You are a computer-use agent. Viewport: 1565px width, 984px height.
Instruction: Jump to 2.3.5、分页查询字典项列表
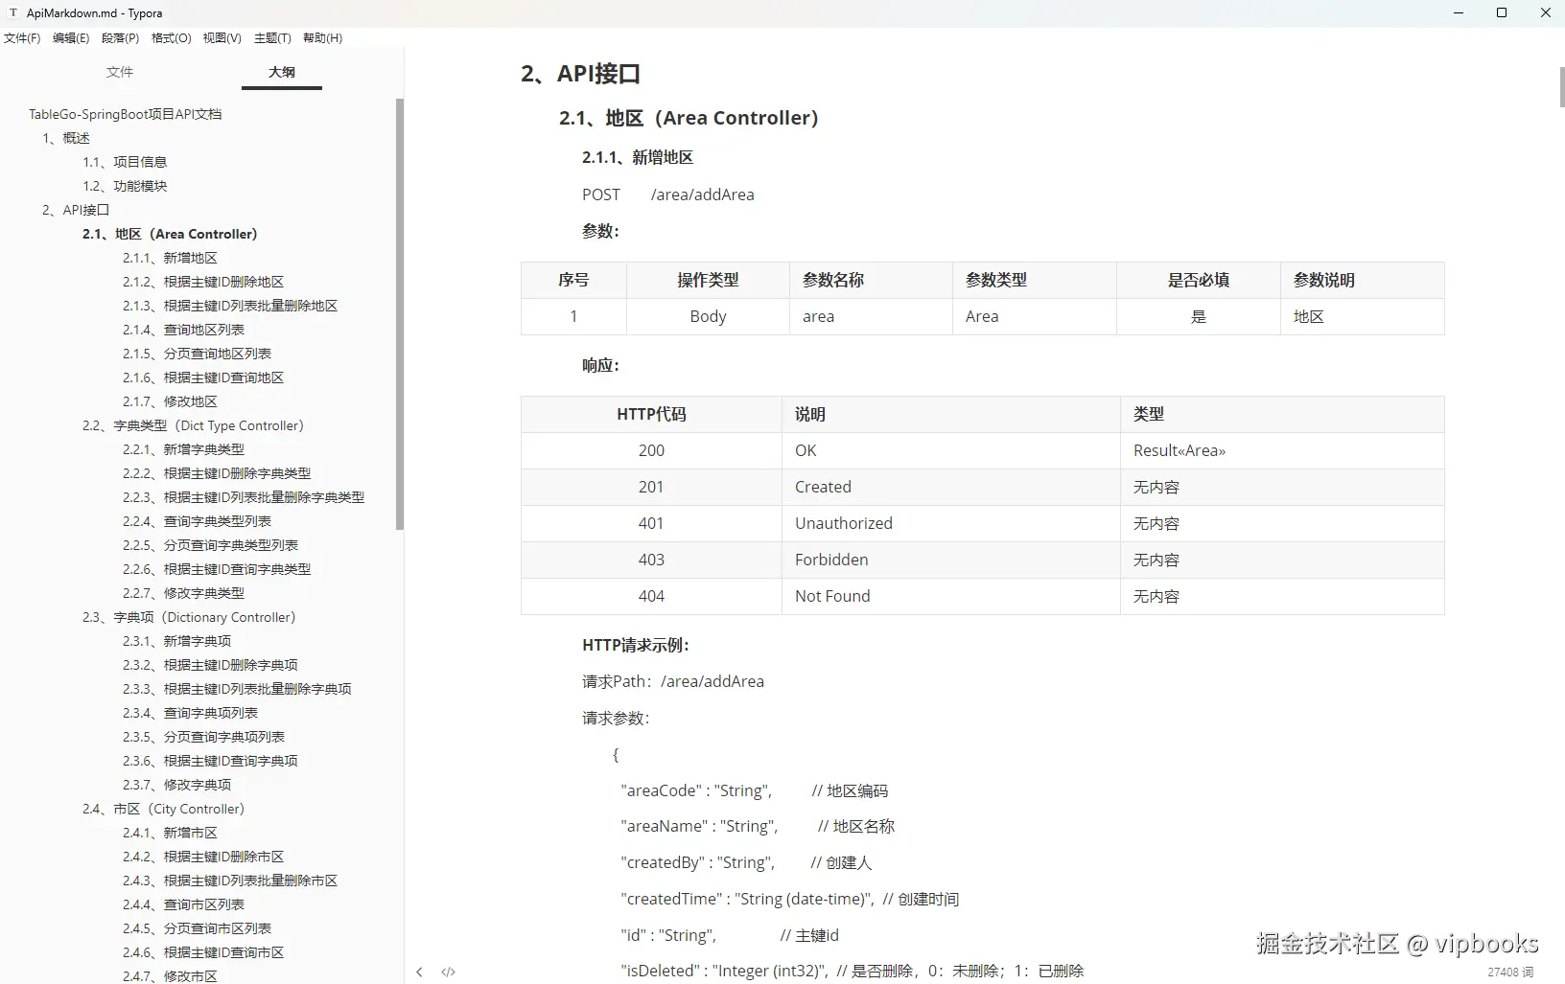pos(203,737)
